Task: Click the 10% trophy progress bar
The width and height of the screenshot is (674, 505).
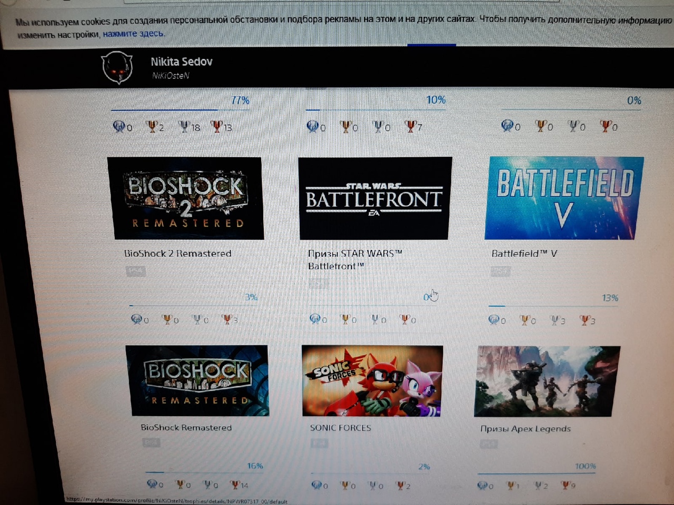Action: [x=376, y=109]
